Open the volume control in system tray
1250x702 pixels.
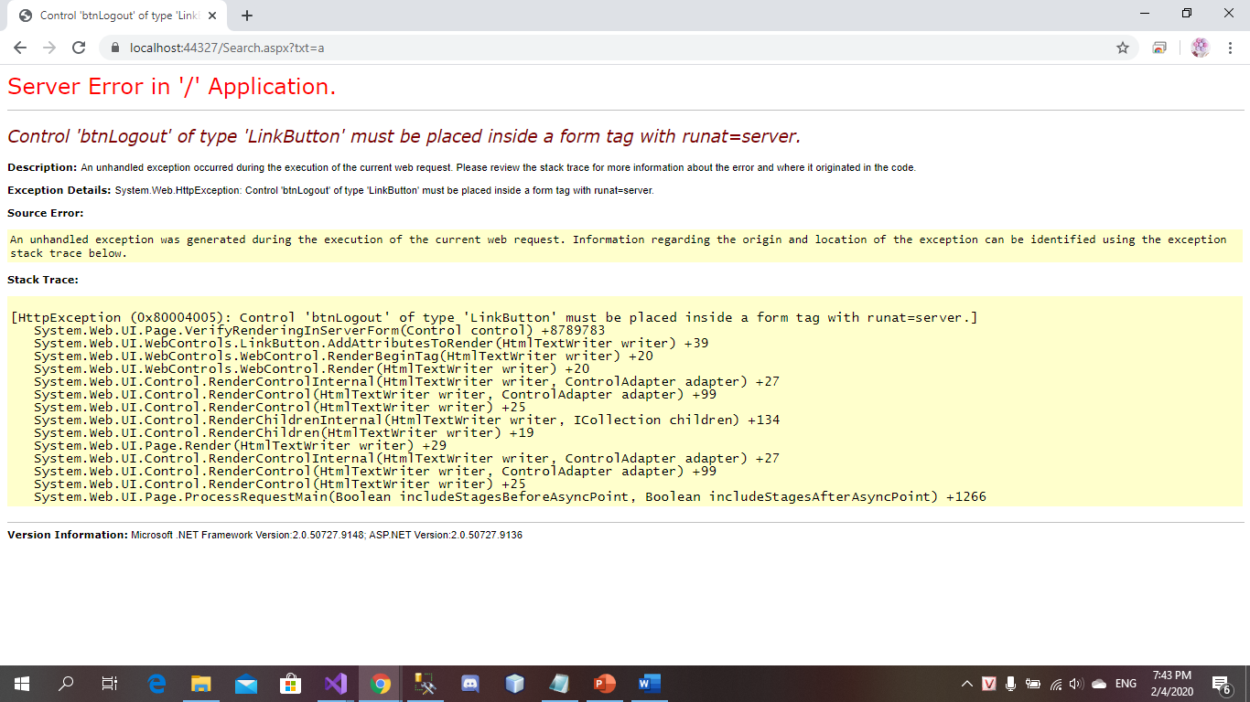click(1076, 684)
